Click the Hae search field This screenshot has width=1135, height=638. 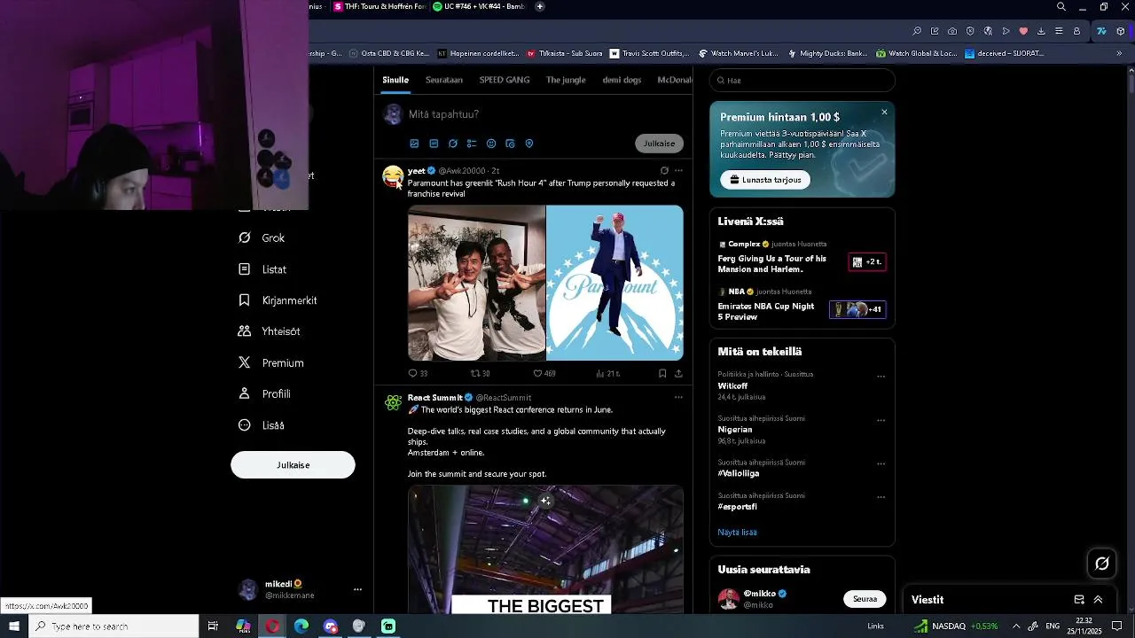pyautogui.click(x=802, y=81)
